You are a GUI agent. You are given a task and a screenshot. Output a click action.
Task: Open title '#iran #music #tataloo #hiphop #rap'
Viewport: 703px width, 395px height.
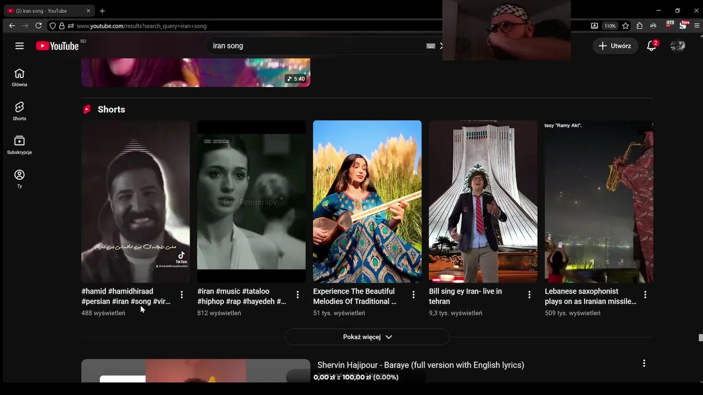(x=242, y=296)
